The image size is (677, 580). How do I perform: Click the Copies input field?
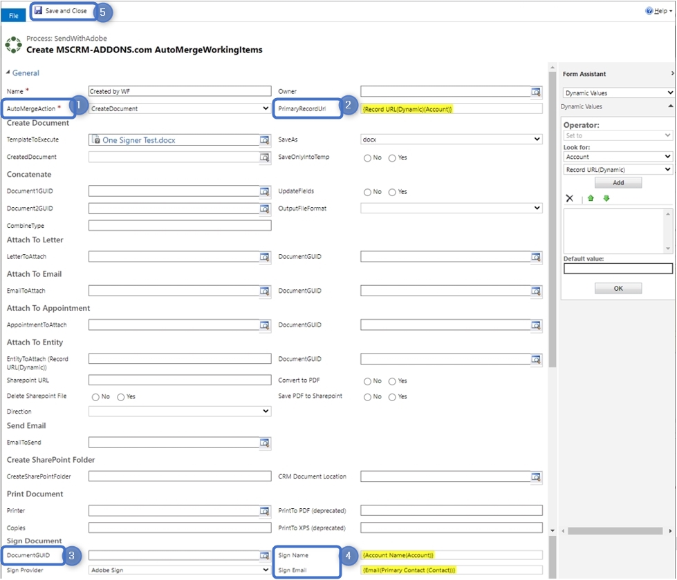pyautogui.click(x=180, y=528)
